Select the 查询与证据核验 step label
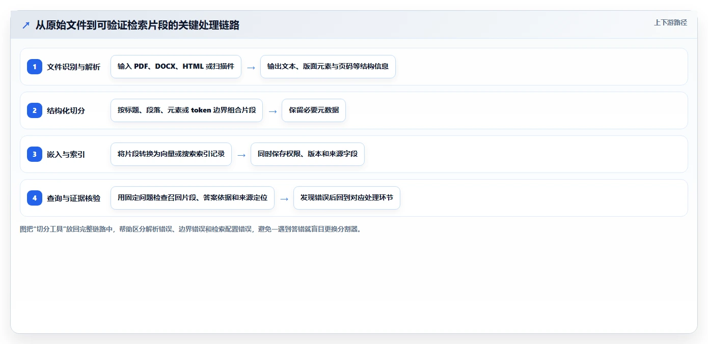 tap(73, 198)
